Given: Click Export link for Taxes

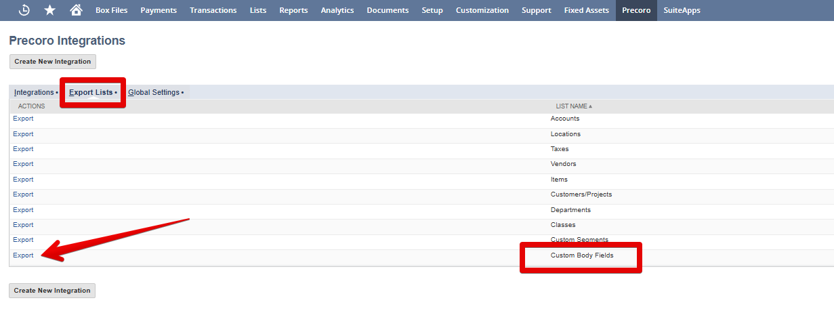Looking at the screenshot, I should pos(23,149).
